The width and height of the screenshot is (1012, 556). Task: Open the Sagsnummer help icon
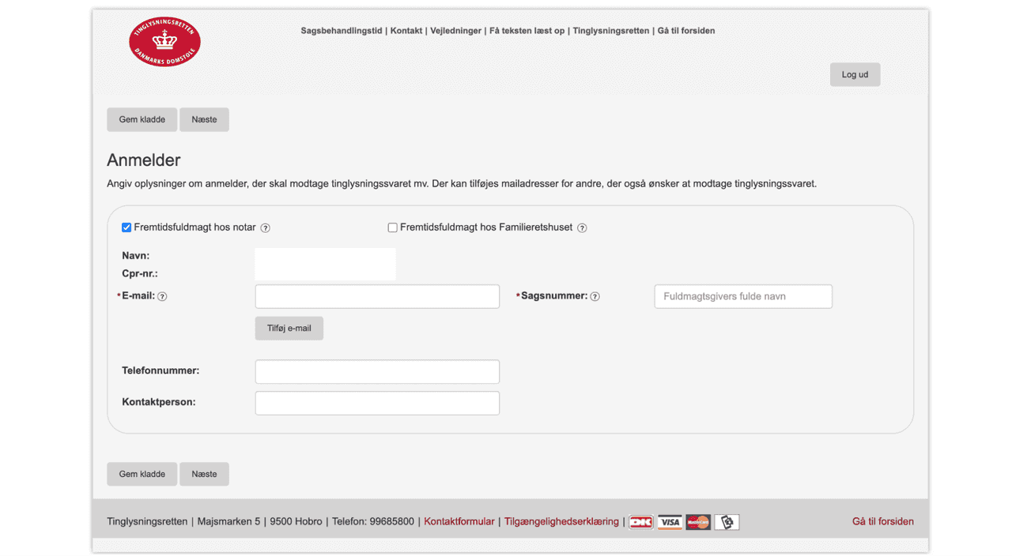point(595,297)
